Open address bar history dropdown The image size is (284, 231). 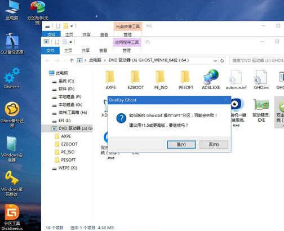click(x=215, y=61)
